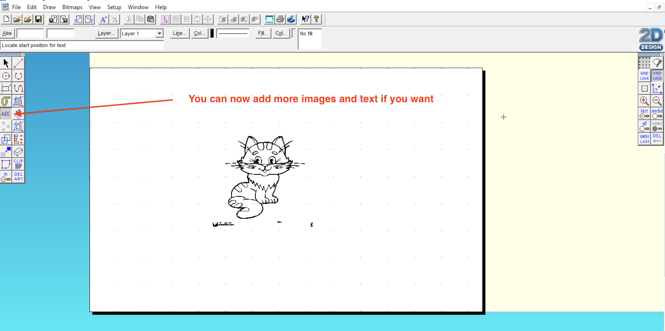
Task: Open the Bitmaps menu
Action: pos(72,7)
